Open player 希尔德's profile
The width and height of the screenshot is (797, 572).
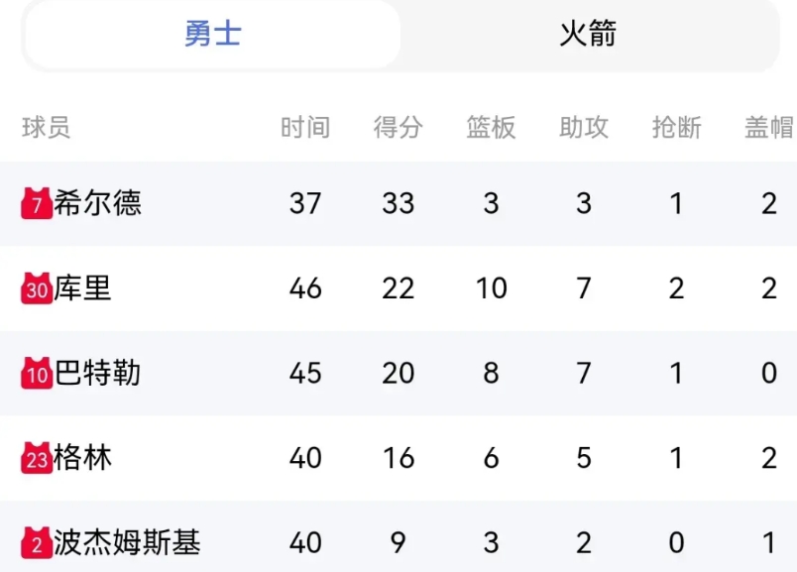coord(98,203)
